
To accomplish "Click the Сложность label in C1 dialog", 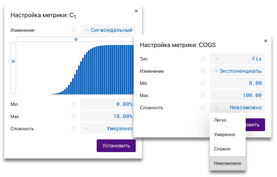I will [x=22, y=129].
